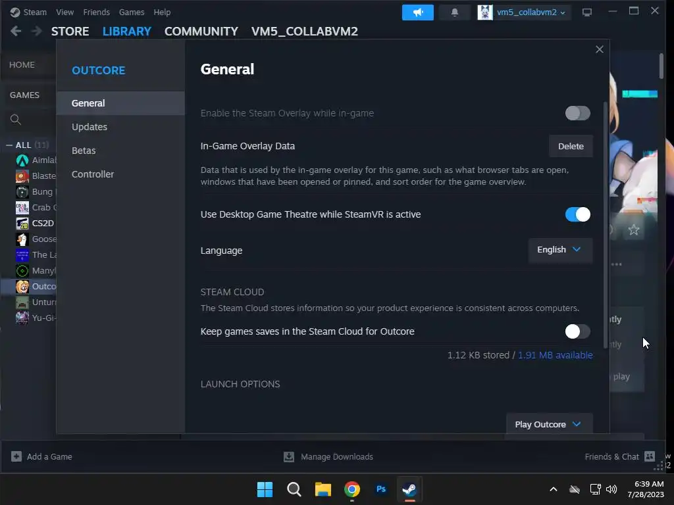Open File Explorer from taskbar
This screenshot has height=505, width=674.
coord(323,489)
